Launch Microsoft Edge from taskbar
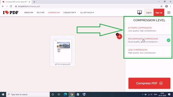This screenshot has height=97, width=173. coord(65,95)
